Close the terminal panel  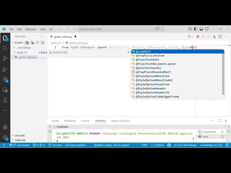(226, 121)
